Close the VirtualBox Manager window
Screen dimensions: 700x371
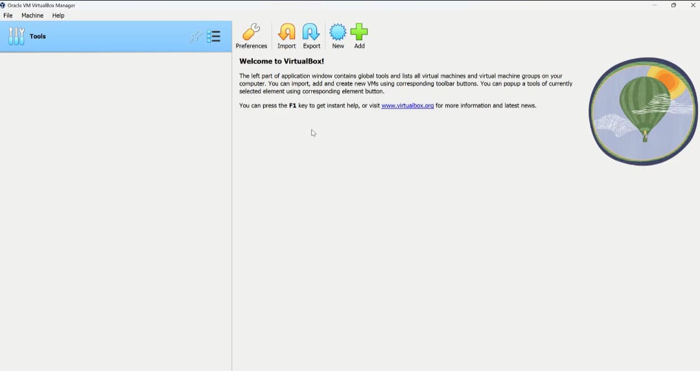point(693,5)
